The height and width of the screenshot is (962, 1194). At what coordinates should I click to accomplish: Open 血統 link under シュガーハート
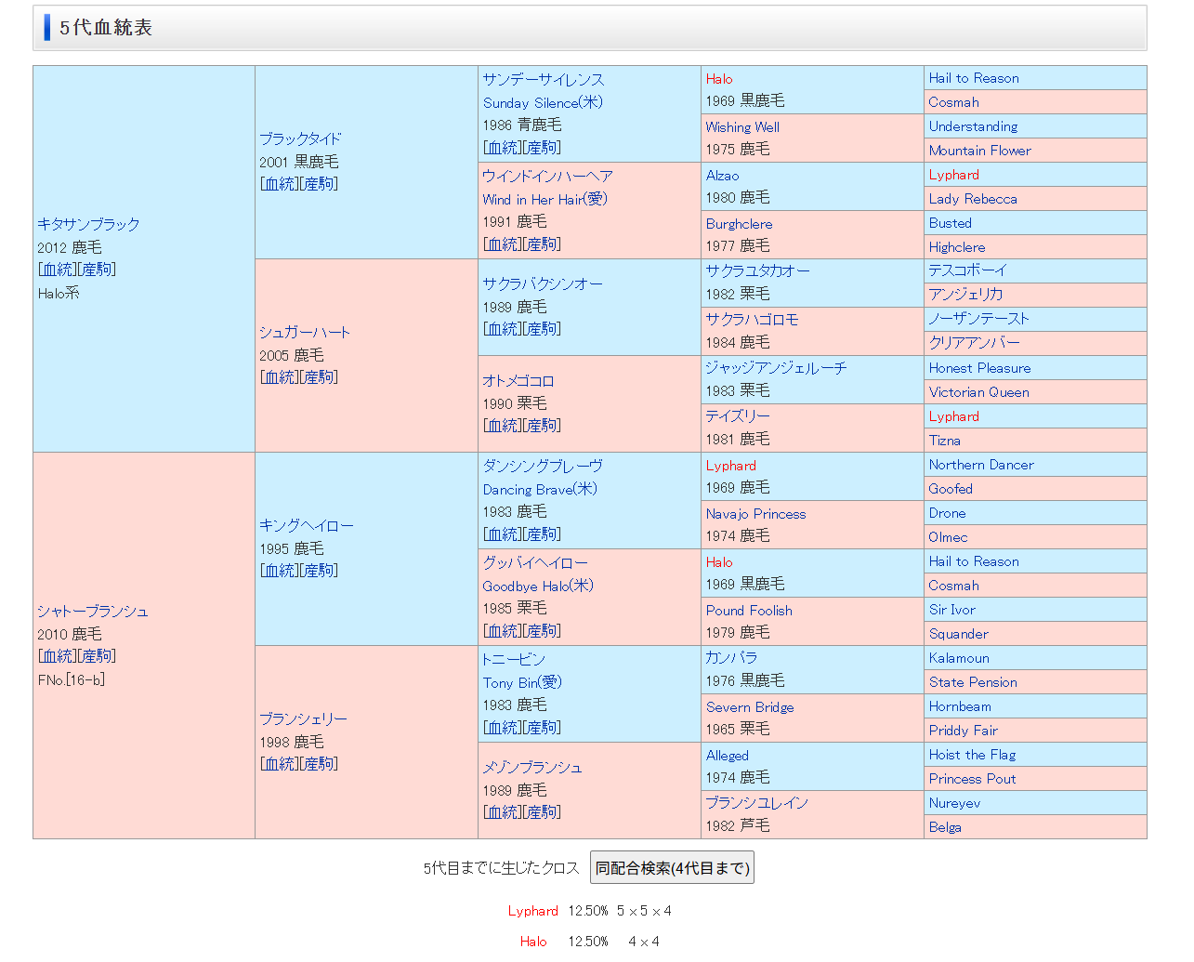point(280,377)
